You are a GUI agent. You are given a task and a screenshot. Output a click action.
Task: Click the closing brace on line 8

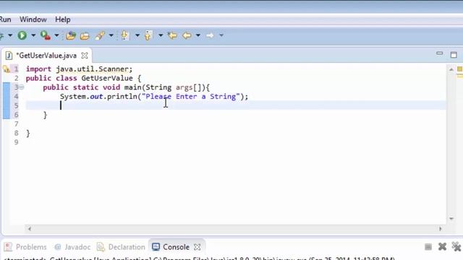(x=28, y=133)
